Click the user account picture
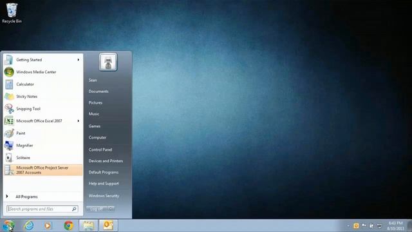Screen dimensions: 412x232 108,62
